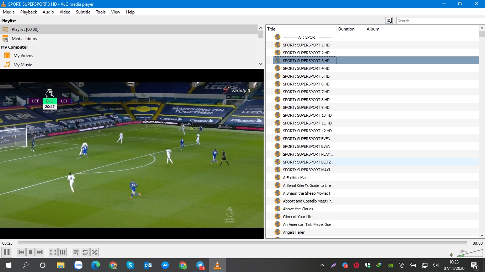485x272 pixels.
Task: Select Angels Fallen entry
Action: [x=294, y=232]
